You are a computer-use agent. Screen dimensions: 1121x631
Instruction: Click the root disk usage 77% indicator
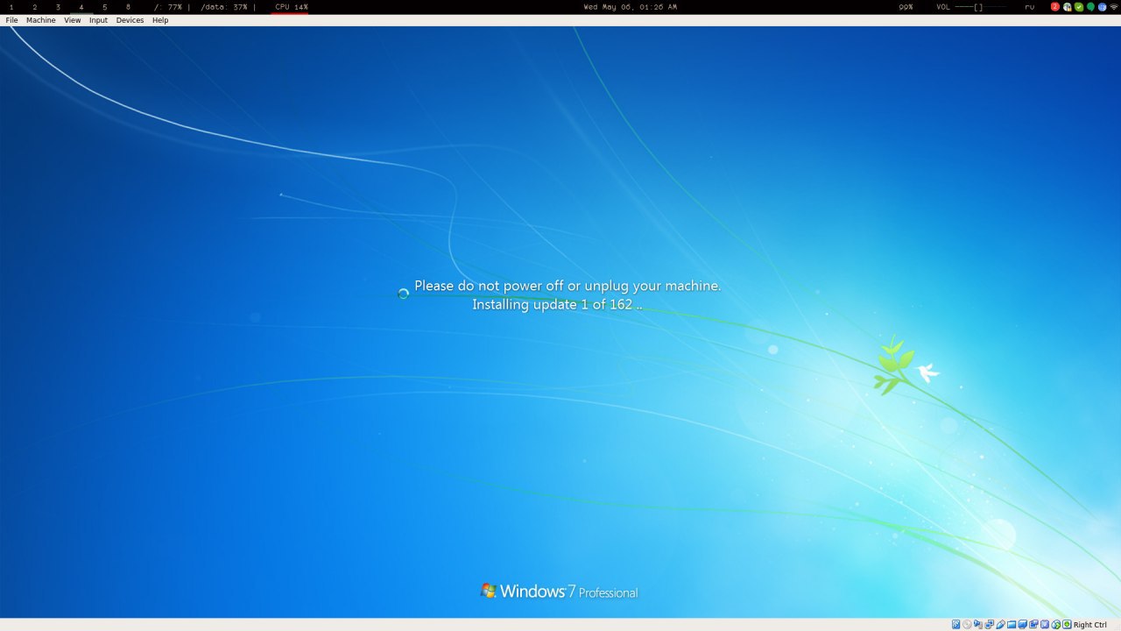(168, 7)
